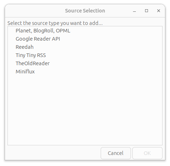This screenshot has width=170, height=166.
Task: Maximize the Source Selection window
Action: pos(147,11)
